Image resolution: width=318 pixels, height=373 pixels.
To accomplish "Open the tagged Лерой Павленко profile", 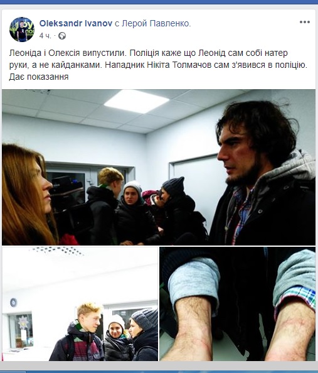I will (x=156, y=23).
